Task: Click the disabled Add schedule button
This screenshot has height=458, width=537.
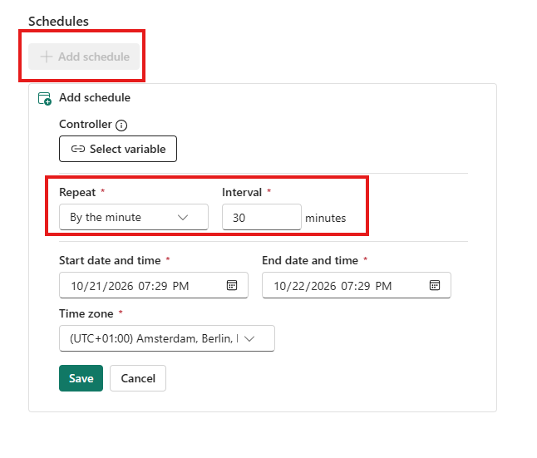Action: pos(84,57)
